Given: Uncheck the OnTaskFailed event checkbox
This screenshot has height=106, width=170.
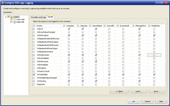Looking at the screenshot, I should click(x=34, y=75).
